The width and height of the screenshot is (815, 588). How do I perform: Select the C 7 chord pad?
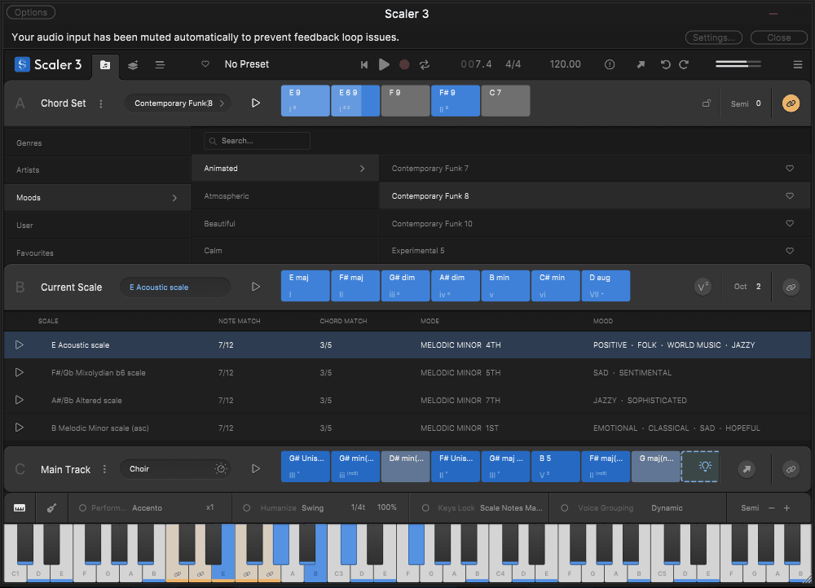click(x=506, y=101)
